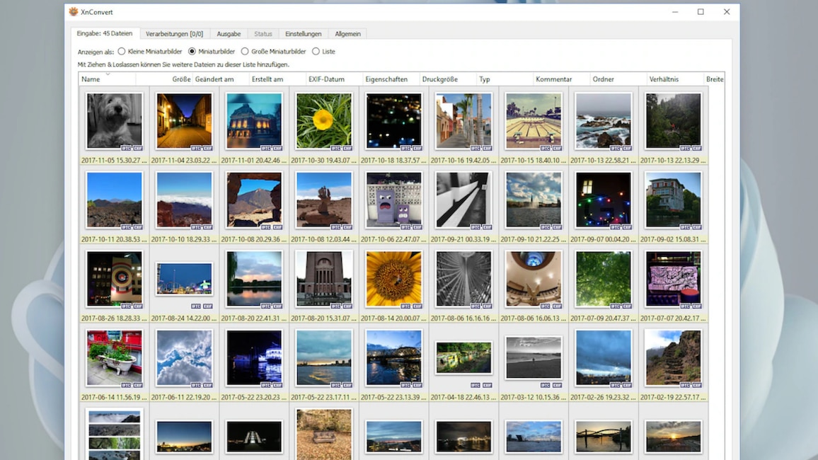The width and height of the screenshot is (818, 460).
Task: Click EXIF badge on 2017-10-06 22.47.07 thumbnail
Action: tap(417, 227)
